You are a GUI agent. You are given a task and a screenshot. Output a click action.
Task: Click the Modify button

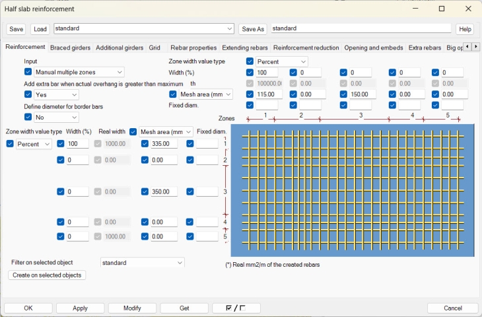132,308
